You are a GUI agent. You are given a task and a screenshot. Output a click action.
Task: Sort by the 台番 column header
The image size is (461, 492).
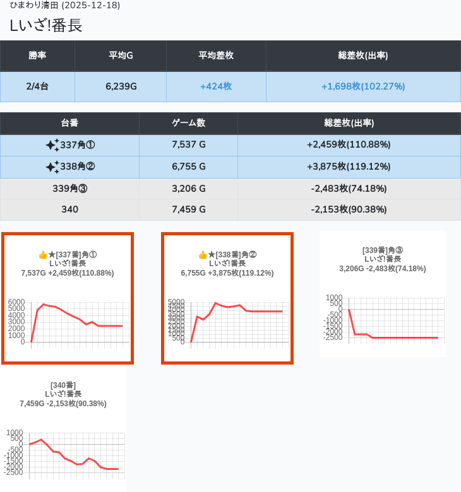pyautogui.click(x=69, y=123)
